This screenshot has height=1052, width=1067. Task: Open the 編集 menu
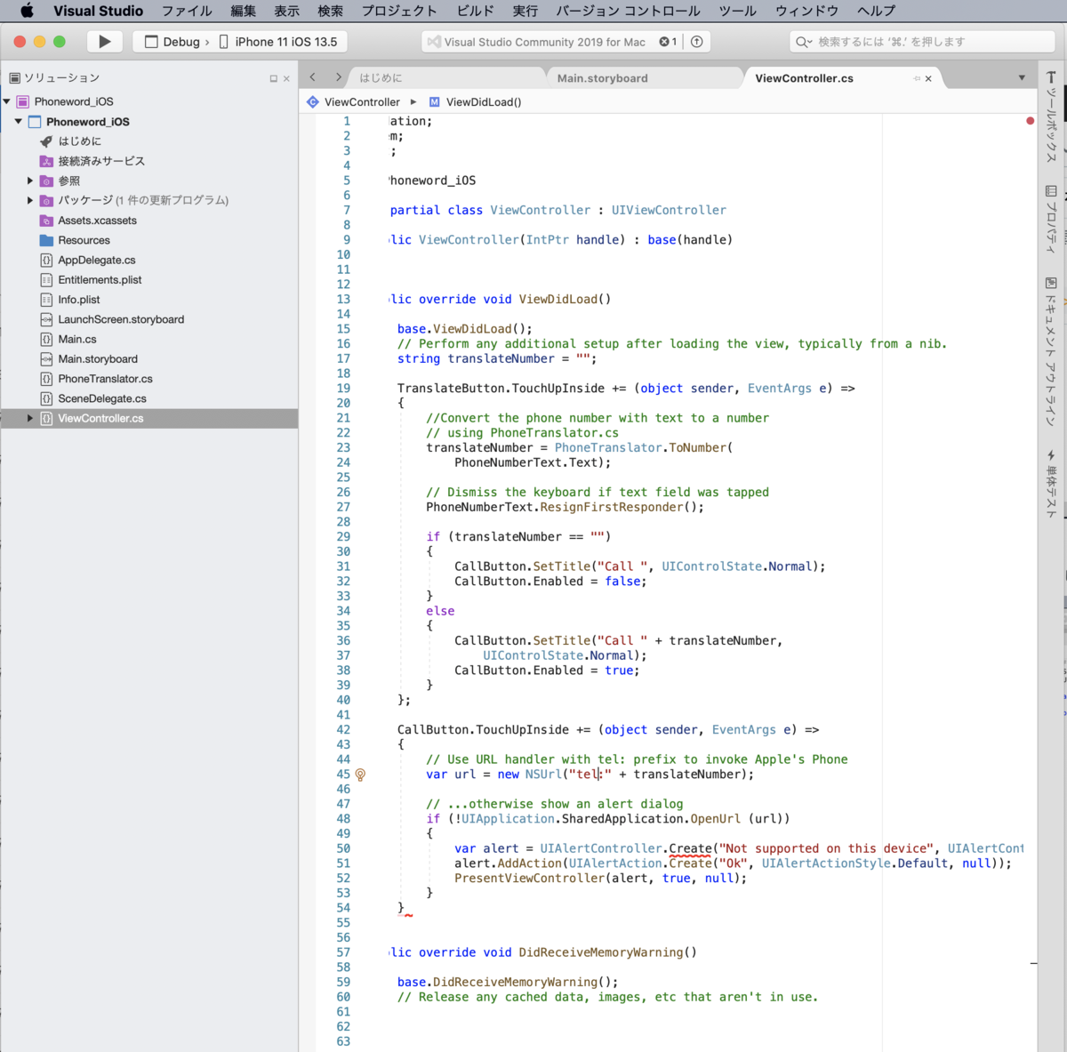coord(243,11)
